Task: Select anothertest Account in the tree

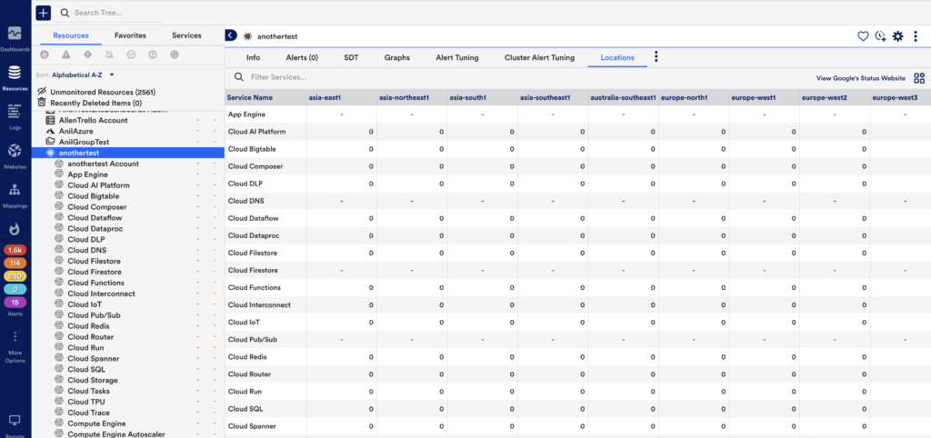Action: [104, 164]
